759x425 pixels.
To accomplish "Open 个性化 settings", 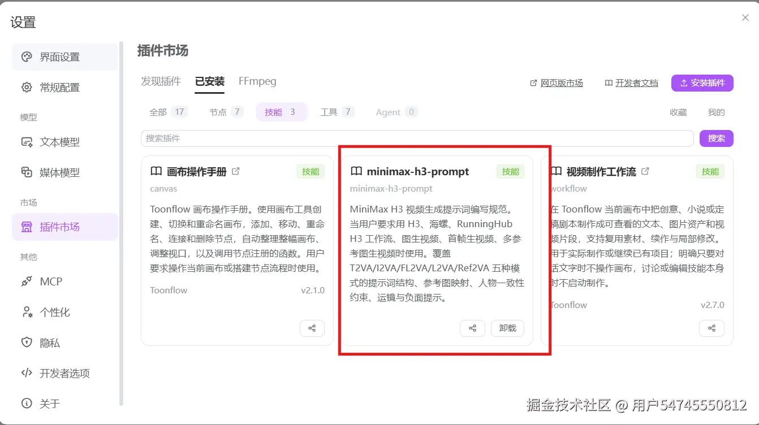I will coord(64,313).
